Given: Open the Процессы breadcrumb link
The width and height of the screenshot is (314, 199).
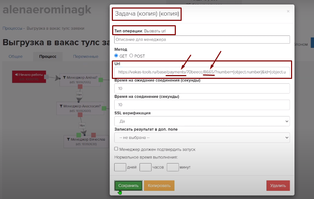Looking at the screenshot, I should tap(12, 28).
